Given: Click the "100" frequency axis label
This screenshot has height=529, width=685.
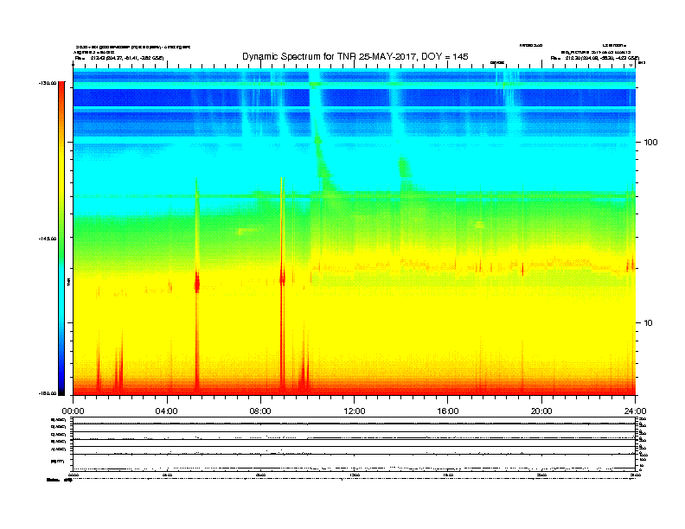Looking at the screenshot, I should [x=650, y=143].
